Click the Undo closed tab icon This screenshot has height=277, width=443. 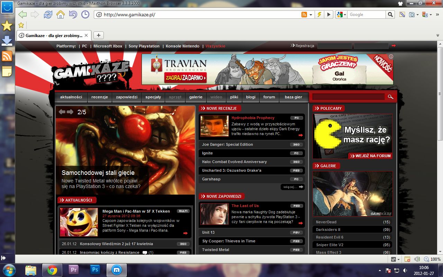[73, 15]
